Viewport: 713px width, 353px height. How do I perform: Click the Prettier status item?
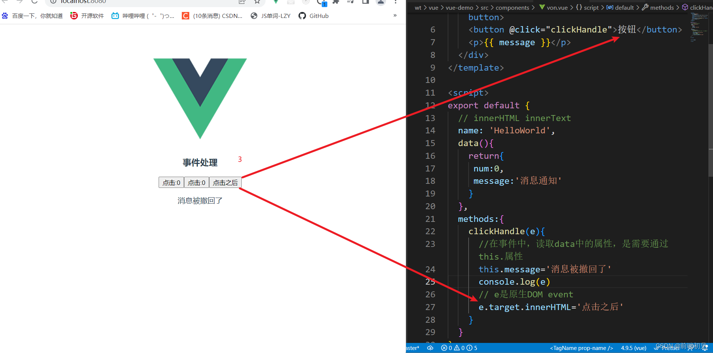(x=667, y=348)
